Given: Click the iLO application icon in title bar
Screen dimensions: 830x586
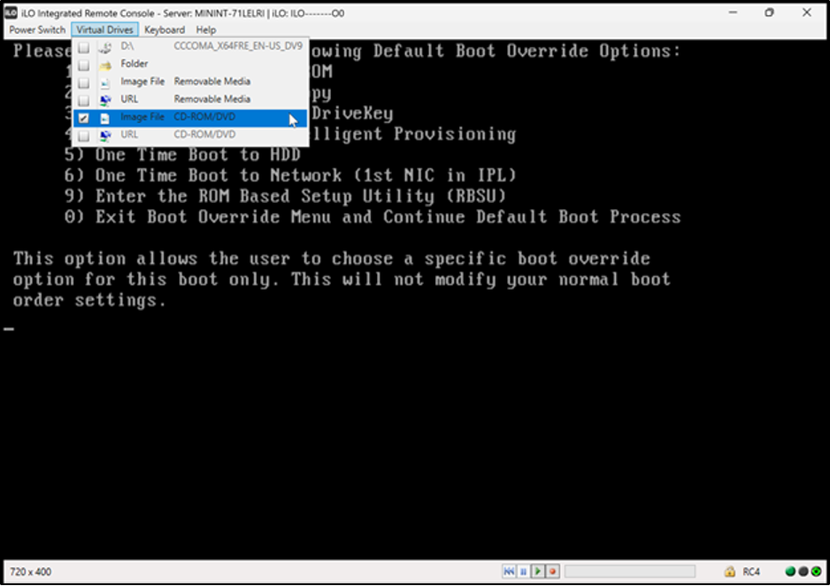Looking at the screenshot, I should coord(12,12).
